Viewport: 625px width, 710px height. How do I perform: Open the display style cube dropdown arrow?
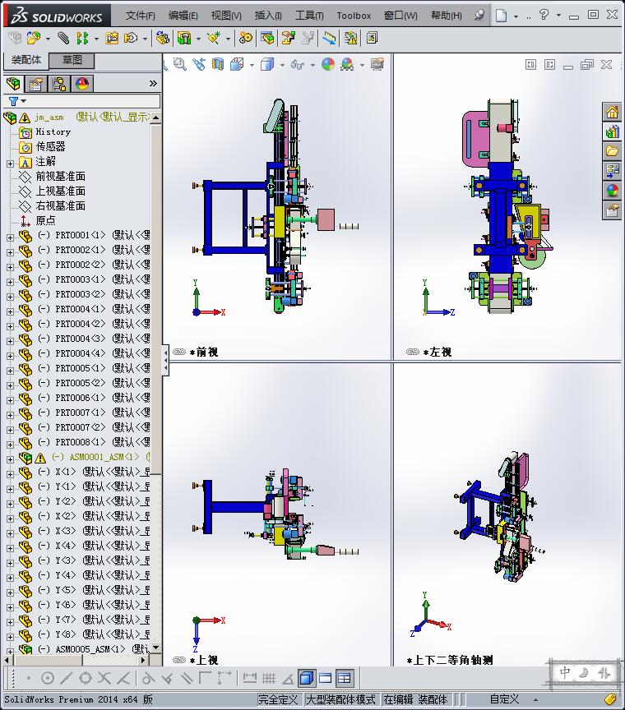pos(282,65)
